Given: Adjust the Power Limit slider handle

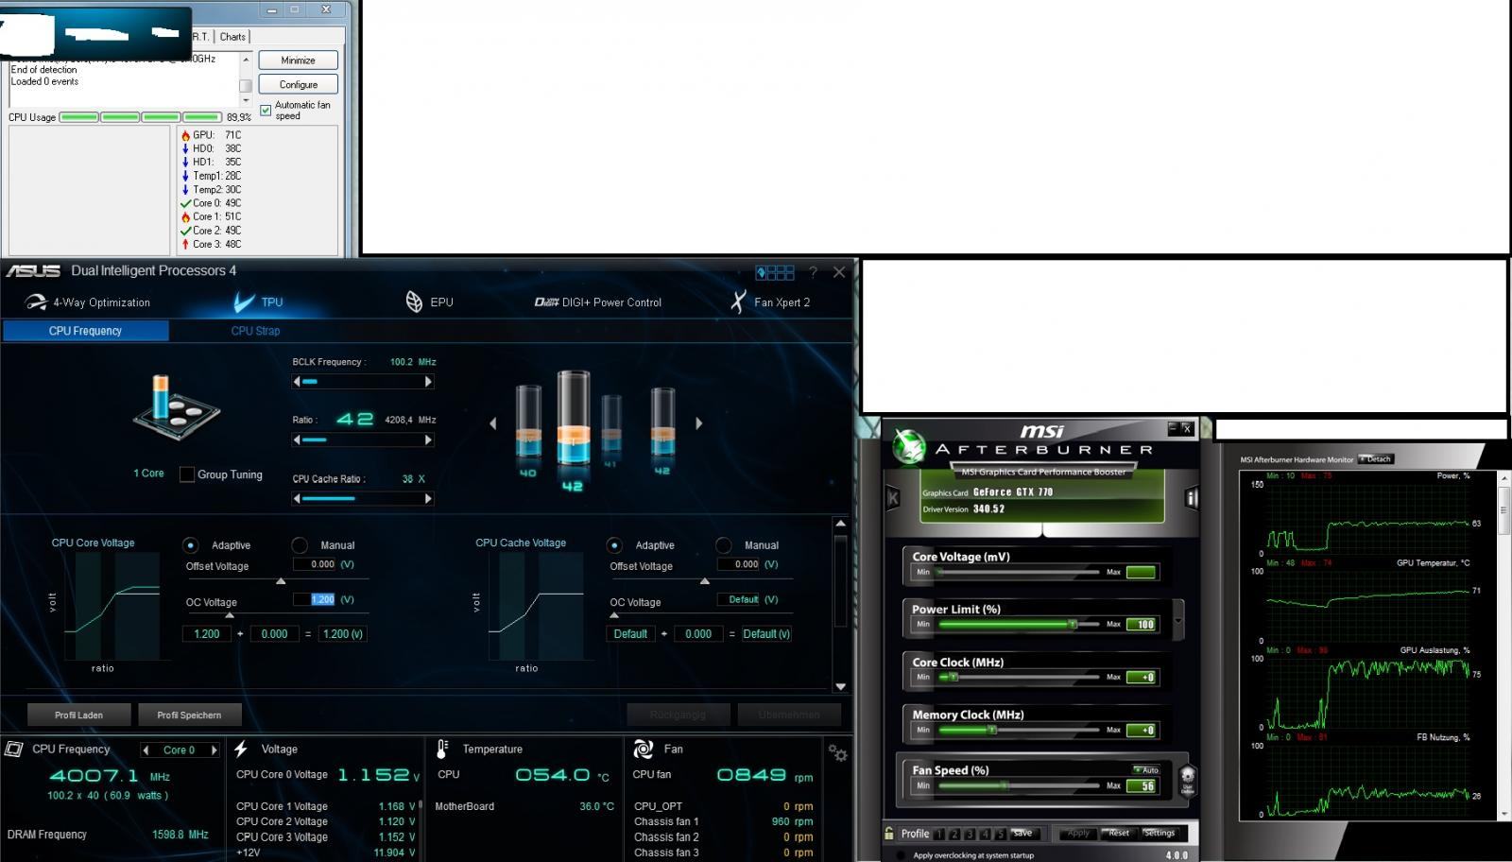Looking at the screenshot, I should 1072,624.
